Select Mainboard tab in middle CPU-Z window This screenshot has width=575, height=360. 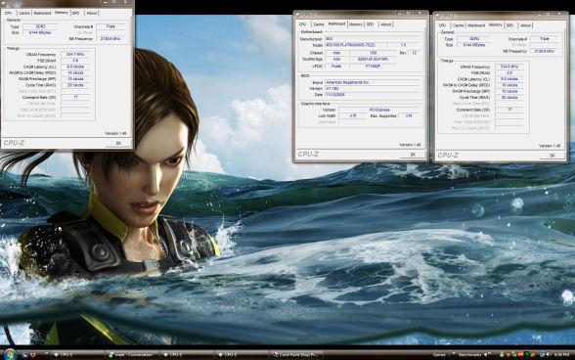(x=336, y=23)
